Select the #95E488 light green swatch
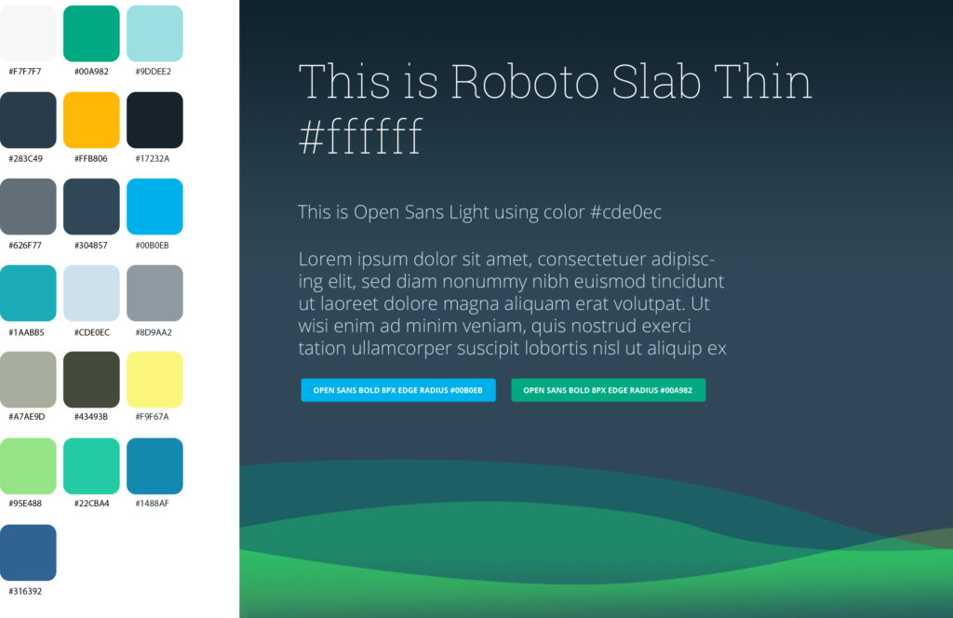This screenshot has height=618, width=953. pos(28,466)
